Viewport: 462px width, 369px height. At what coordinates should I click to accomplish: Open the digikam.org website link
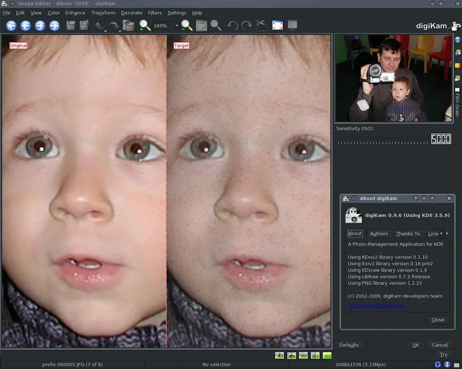[376, 305]
